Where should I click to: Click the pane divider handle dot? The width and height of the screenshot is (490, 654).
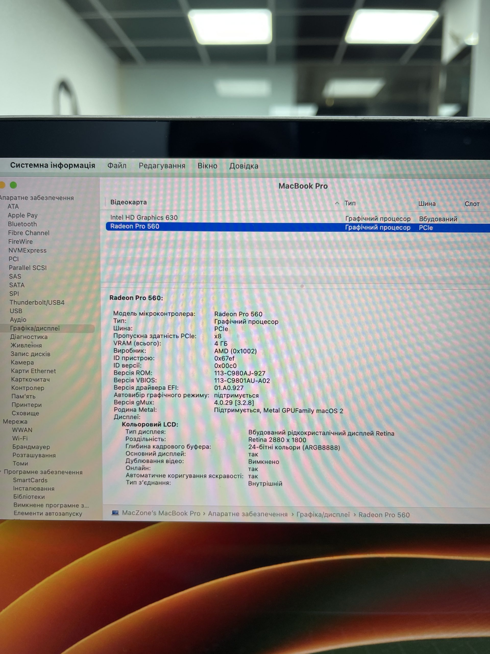pos(302,286)
